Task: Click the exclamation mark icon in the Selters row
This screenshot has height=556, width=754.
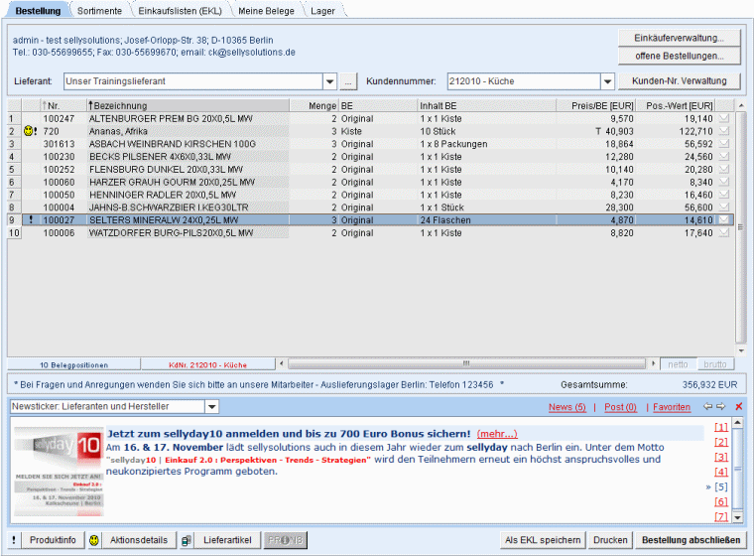Action: (x=31, y=219)
